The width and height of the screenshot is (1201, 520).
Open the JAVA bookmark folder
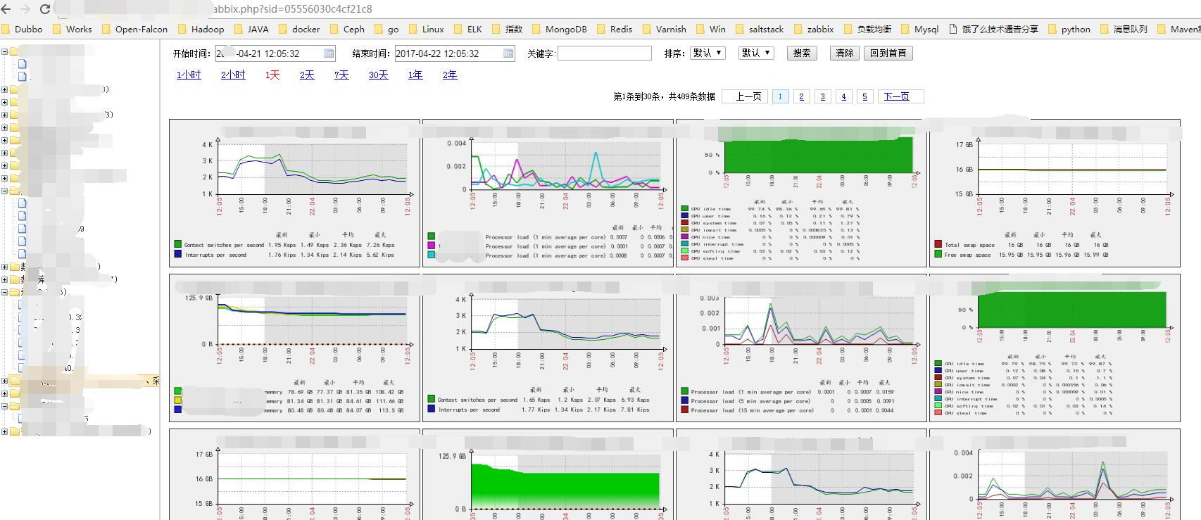pyautogui.click(x=252, y=29)
